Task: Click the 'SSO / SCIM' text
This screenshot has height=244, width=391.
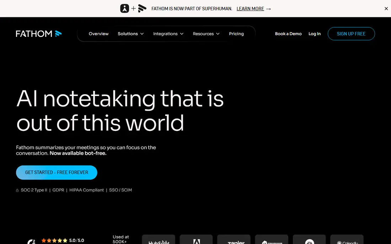Action: [x=120, y=190]
